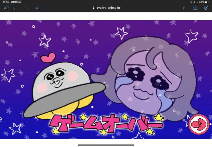Reload the page with refresh icon
This screenshot has height=147, width=212.
click(x=185, y=8)
